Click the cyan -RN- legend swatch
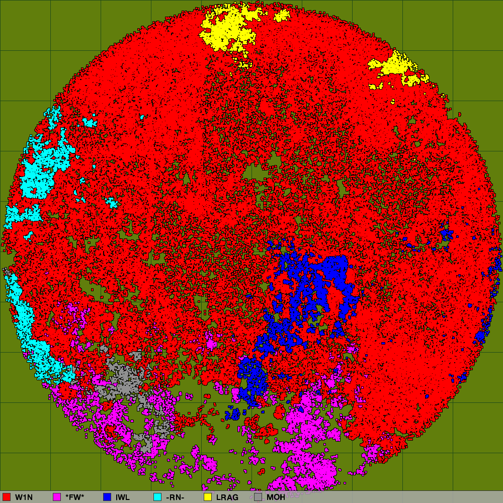Screen dimensions: 503x503 (x=157, y=497)
